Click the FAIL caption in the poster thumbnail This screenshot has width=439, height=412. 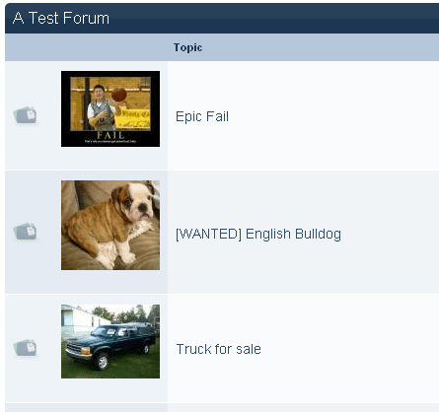tap(110, 135)
